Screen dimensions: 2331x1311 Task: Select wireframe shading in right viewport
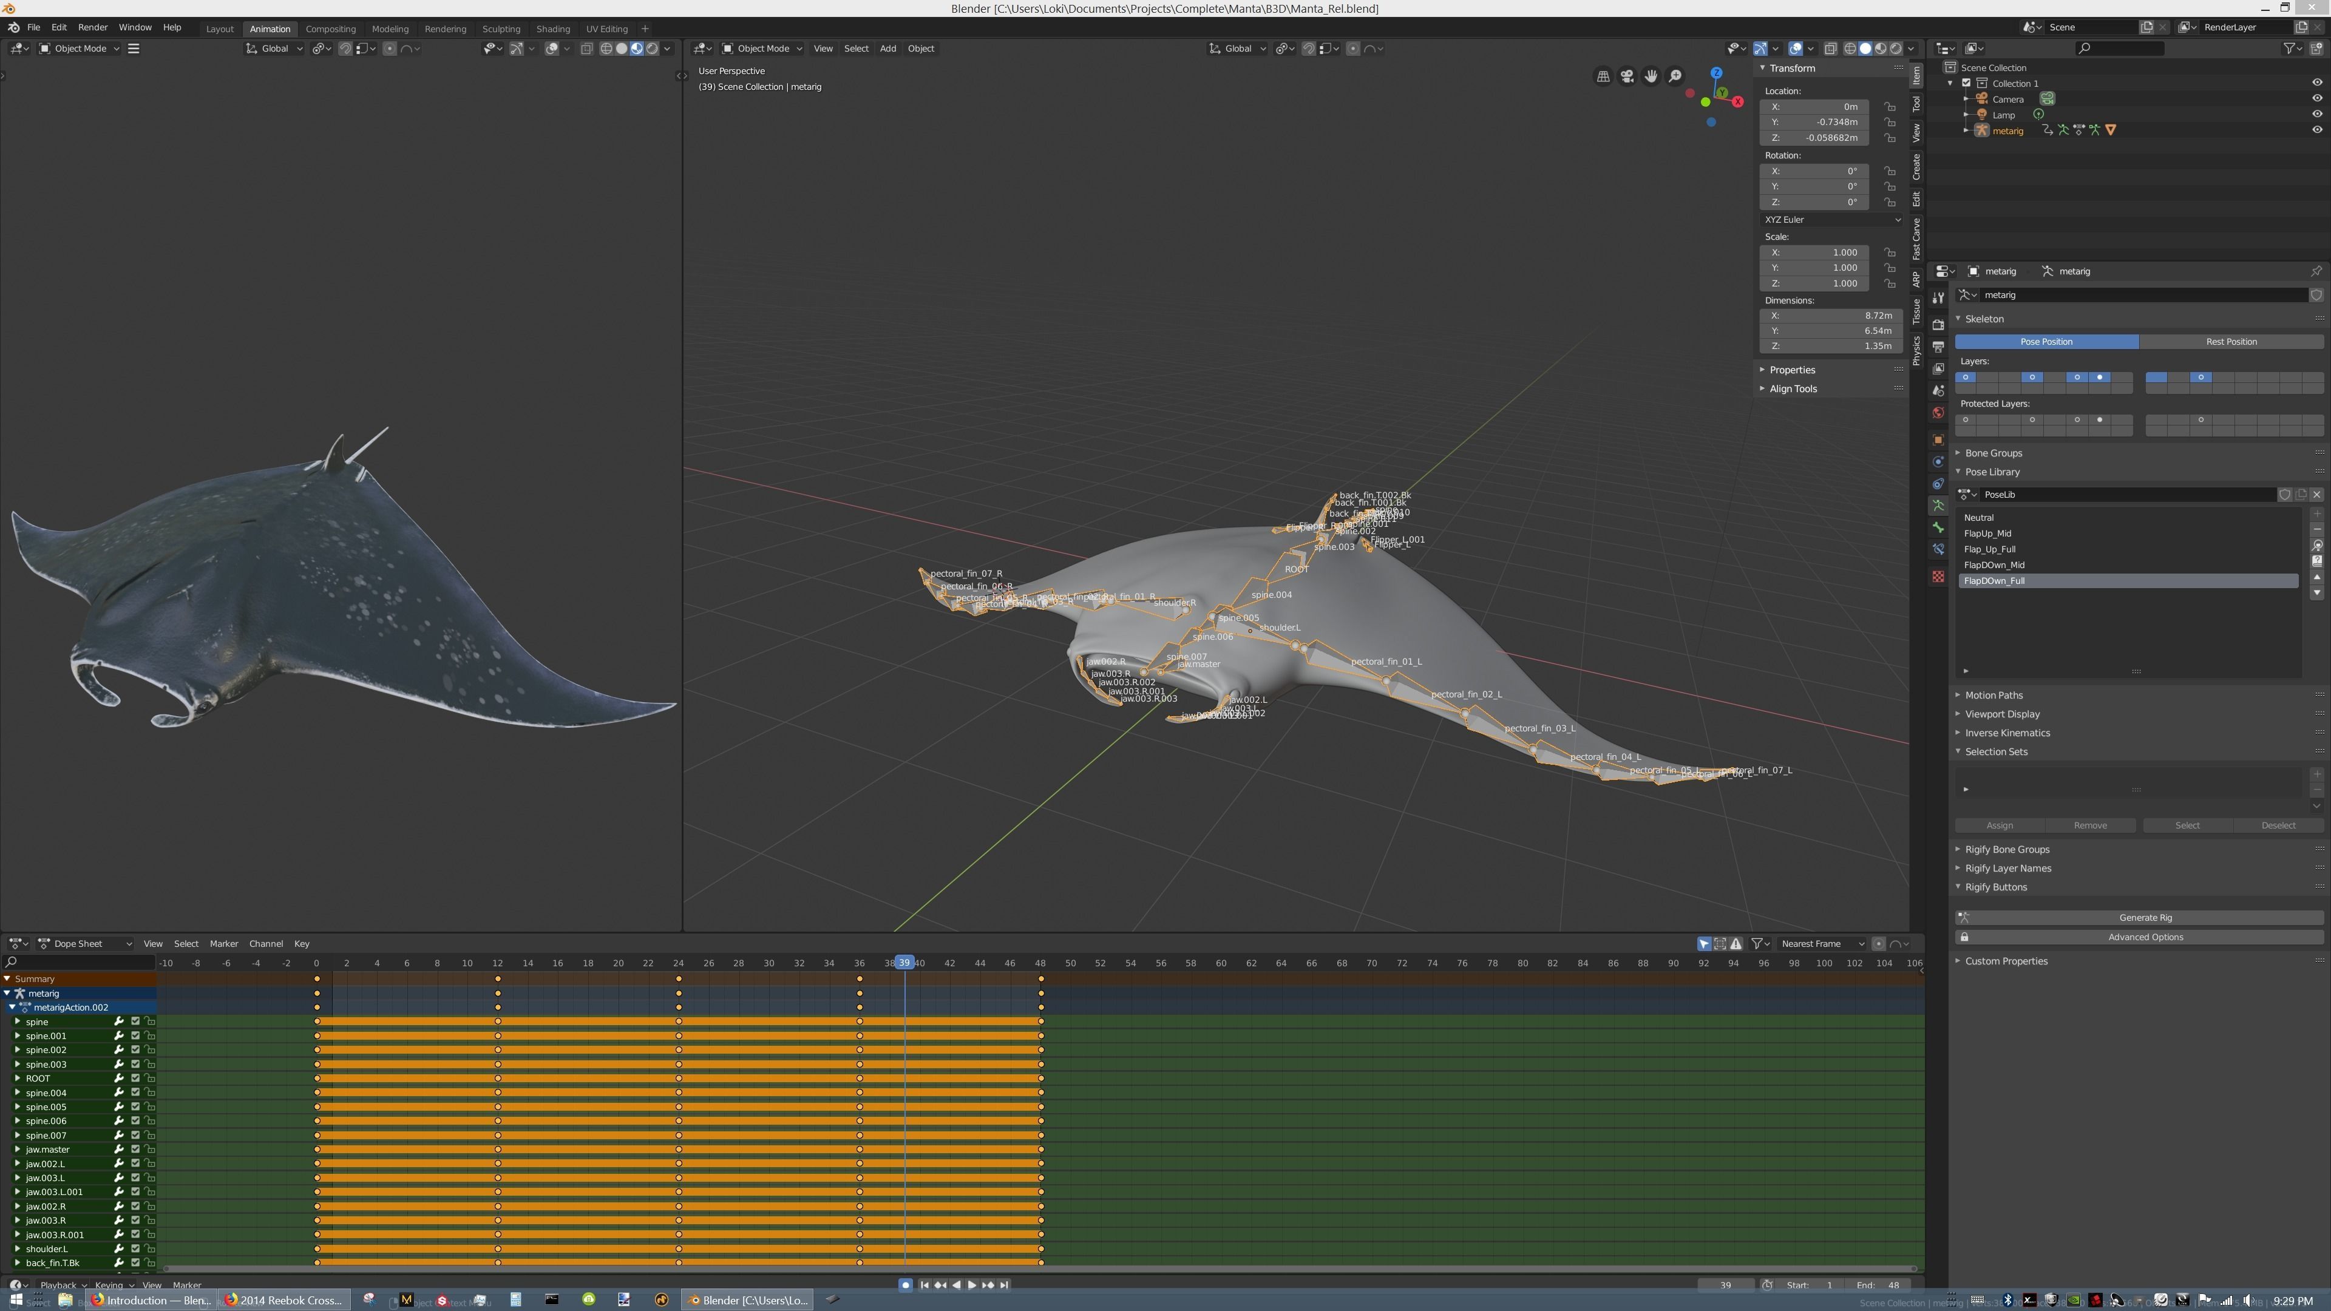[x=1850, y=49]
